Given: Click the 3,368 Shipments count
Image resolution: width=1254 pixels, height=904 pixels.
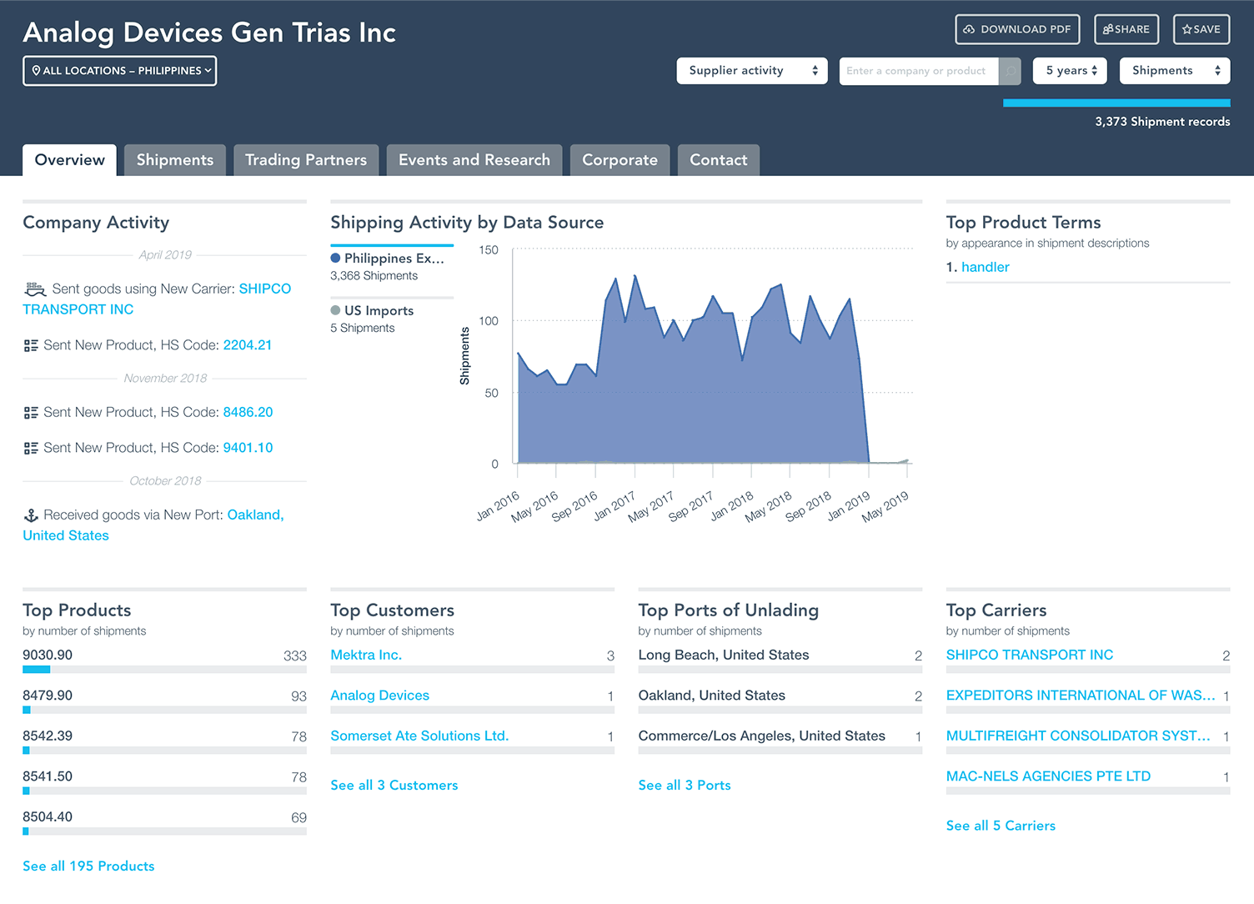Looking at the screenshot, I should coord(374,276).
